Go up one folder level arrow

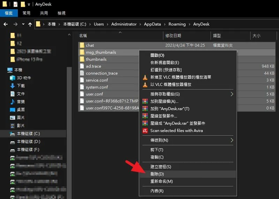tap(30, 24)
